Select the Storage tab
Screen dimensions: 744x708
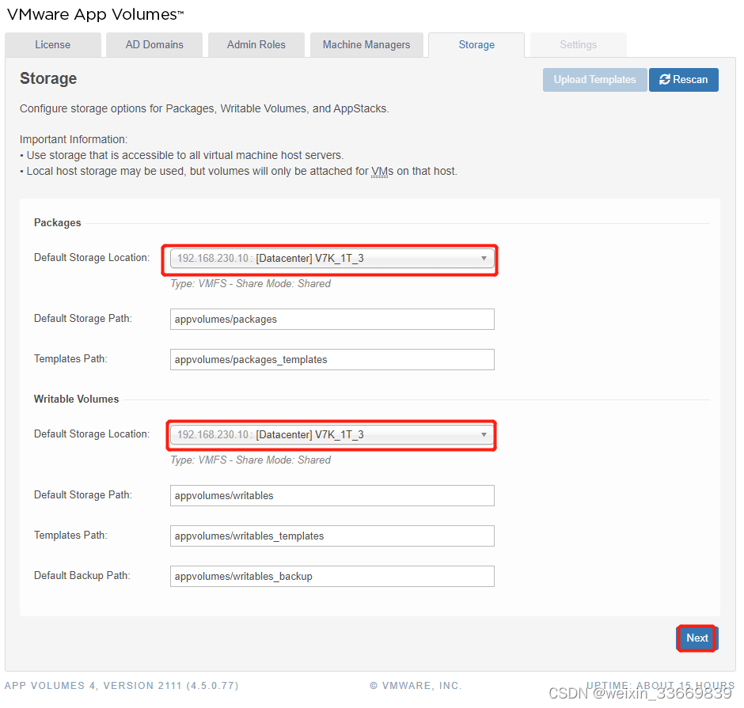[476, 45]
